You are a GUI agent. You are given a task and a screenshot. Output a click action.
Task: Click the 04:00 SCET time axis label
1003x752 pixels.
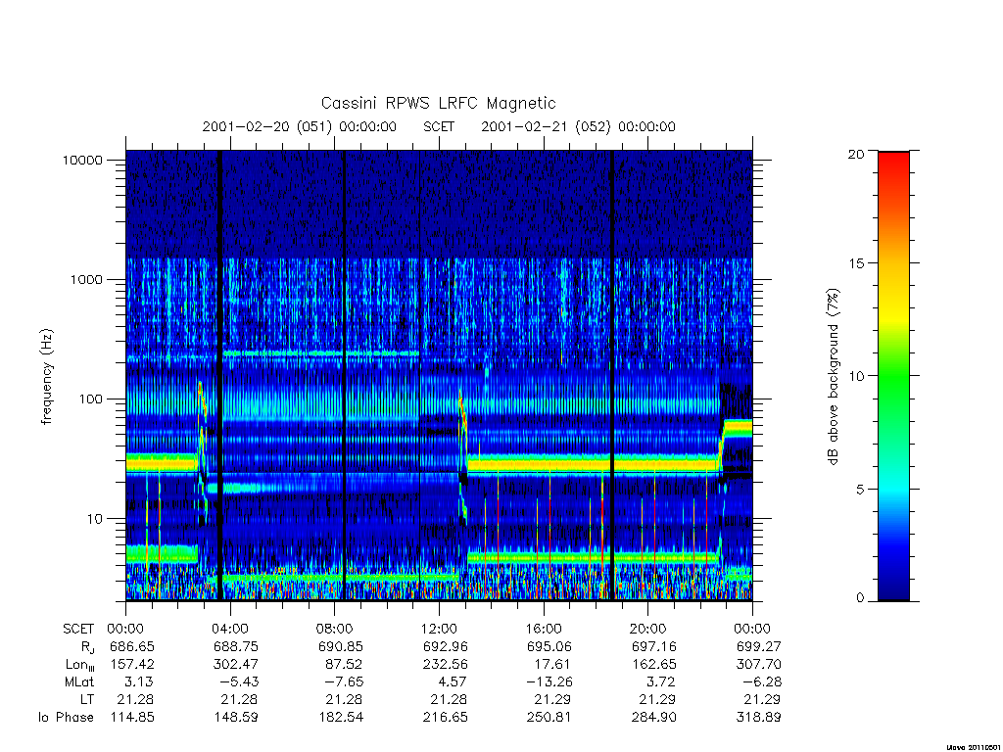pyautogui.click(x=229, y=629)
